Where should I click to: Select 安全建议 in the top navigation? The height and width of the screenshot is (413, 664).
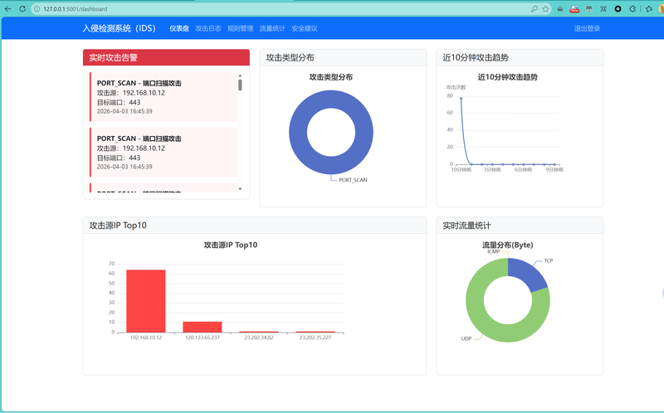(x=304, y=28)
